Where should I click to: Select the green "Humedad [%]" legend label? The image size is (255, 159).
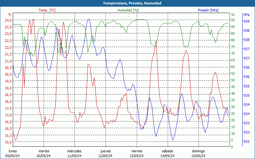tap(128, 10)
